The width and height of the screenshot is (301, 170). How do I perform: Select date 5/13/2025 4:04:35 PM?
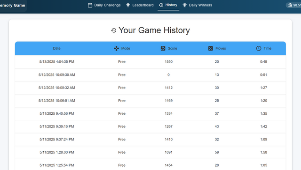56,61
